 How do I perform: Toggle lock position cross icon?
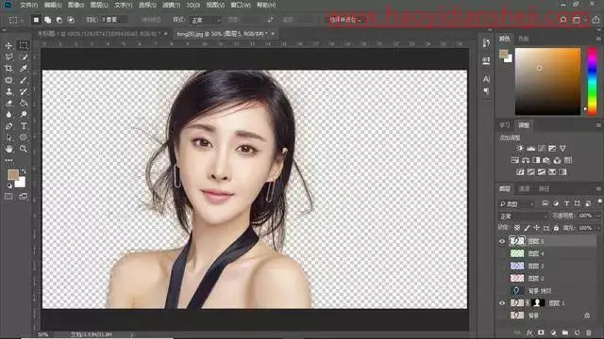click(536, 228)
